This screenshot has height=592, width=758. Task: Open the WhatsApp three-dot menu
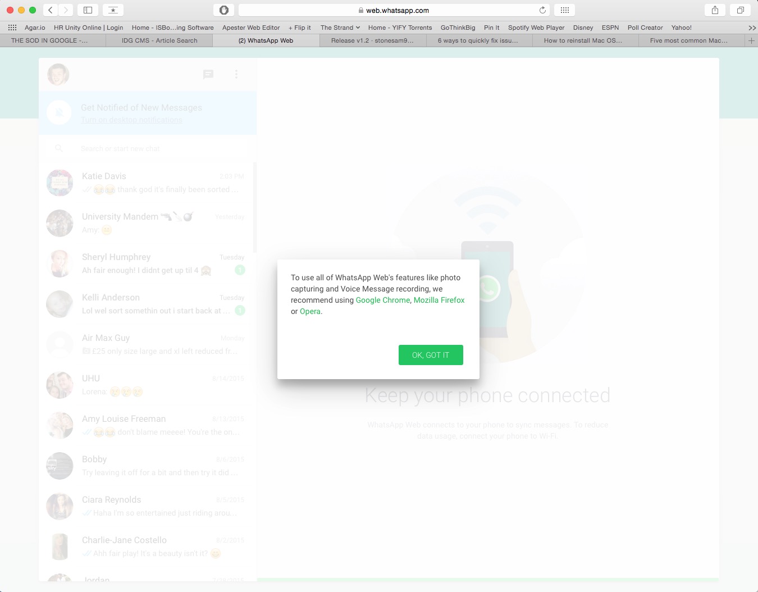[236, 74]
